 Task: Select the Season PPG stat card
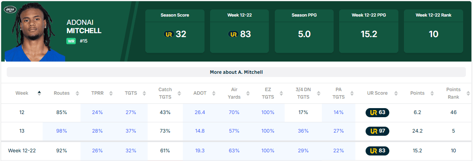pos(304,31)
